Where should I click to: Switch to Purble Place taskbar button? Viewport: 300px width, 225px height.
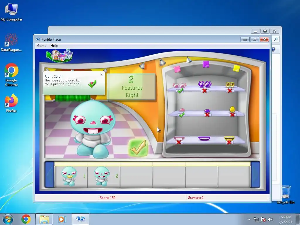(x=81, y=219)
